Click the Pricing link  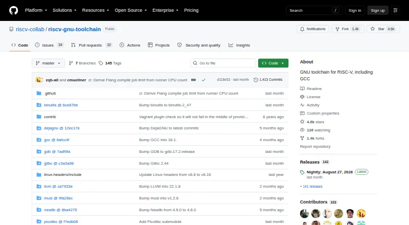(191, 10)
